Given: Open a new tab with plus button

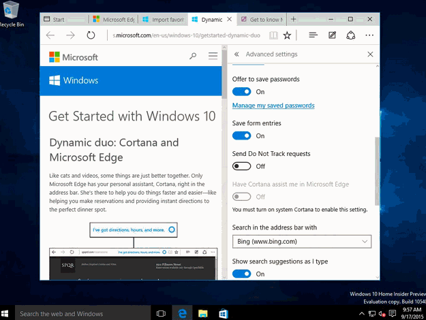Looking at the screenshot, I should pyautogui.click(x=293, y=19).
